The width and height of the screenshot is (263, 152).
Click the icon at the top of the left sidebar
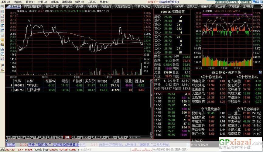tap(2, 7)
